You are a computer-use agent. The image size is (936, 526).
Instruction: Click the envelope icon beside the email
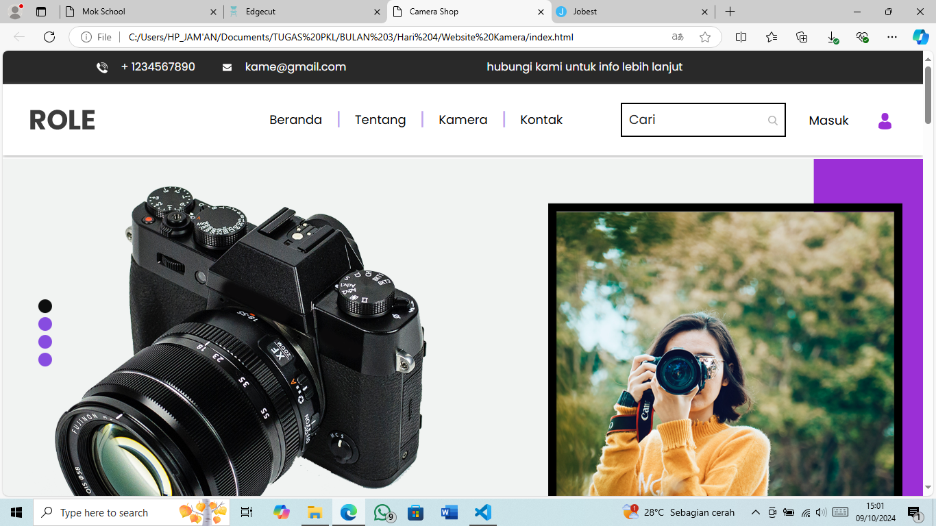(227, 67)
